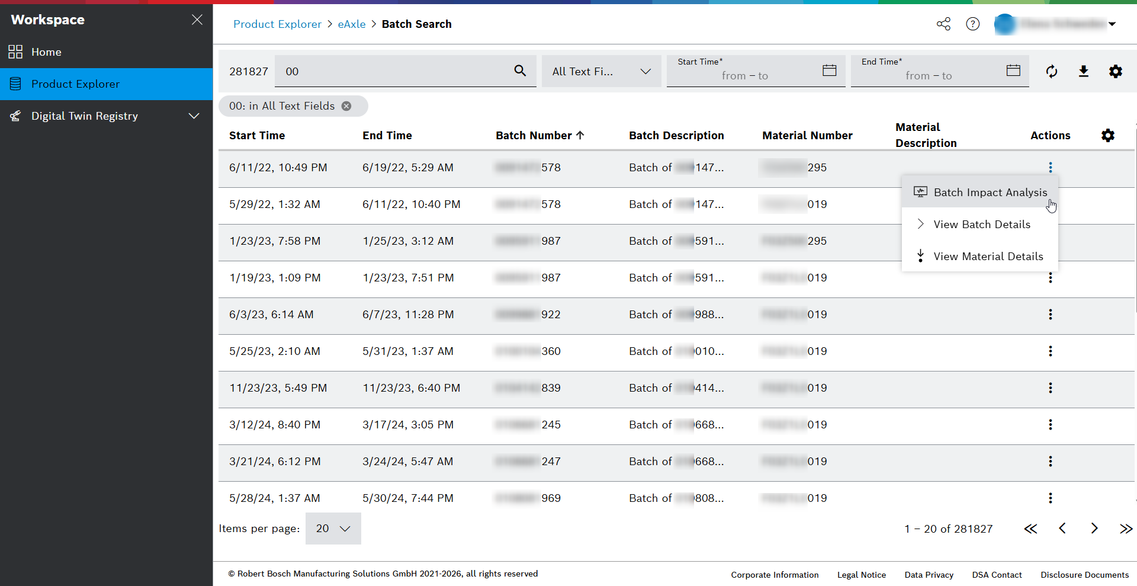Viewport: 1137px width, 586px height.
Task: Open actions menu for row 3/12/24, 8:40 PM
Action: click(x=1051, y=425)
